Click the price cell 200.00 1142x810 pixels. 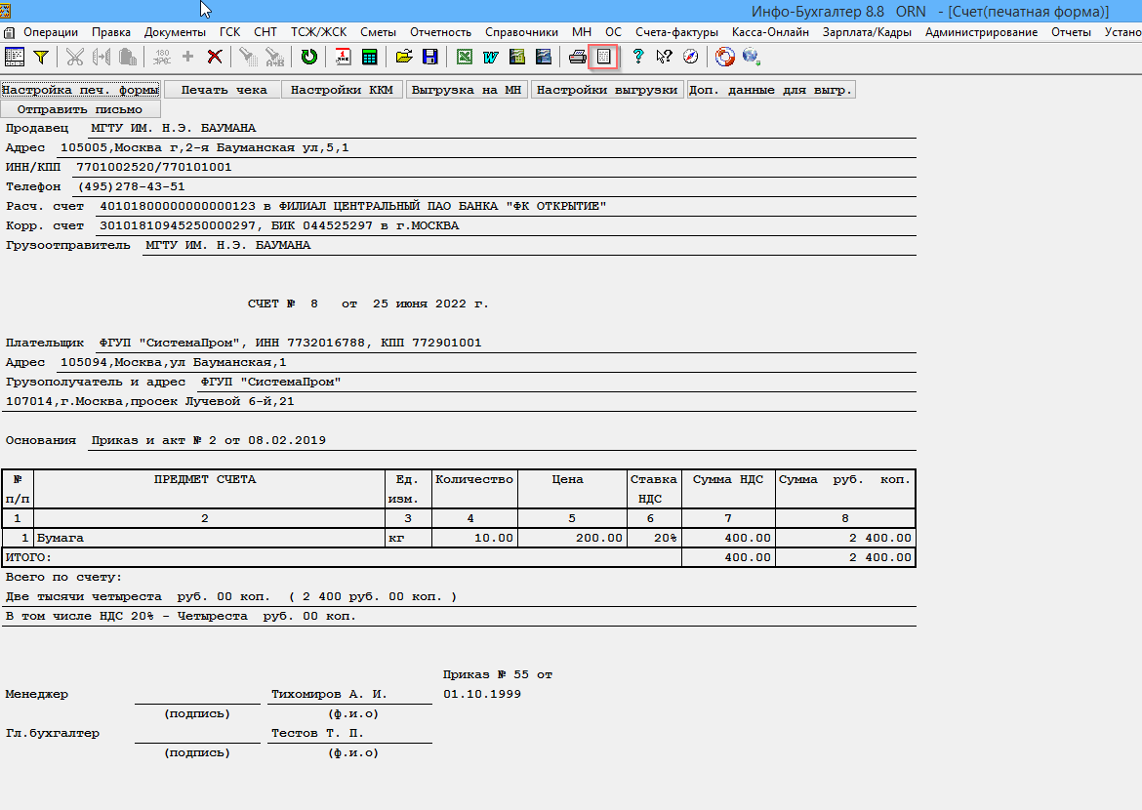[572, 539]
